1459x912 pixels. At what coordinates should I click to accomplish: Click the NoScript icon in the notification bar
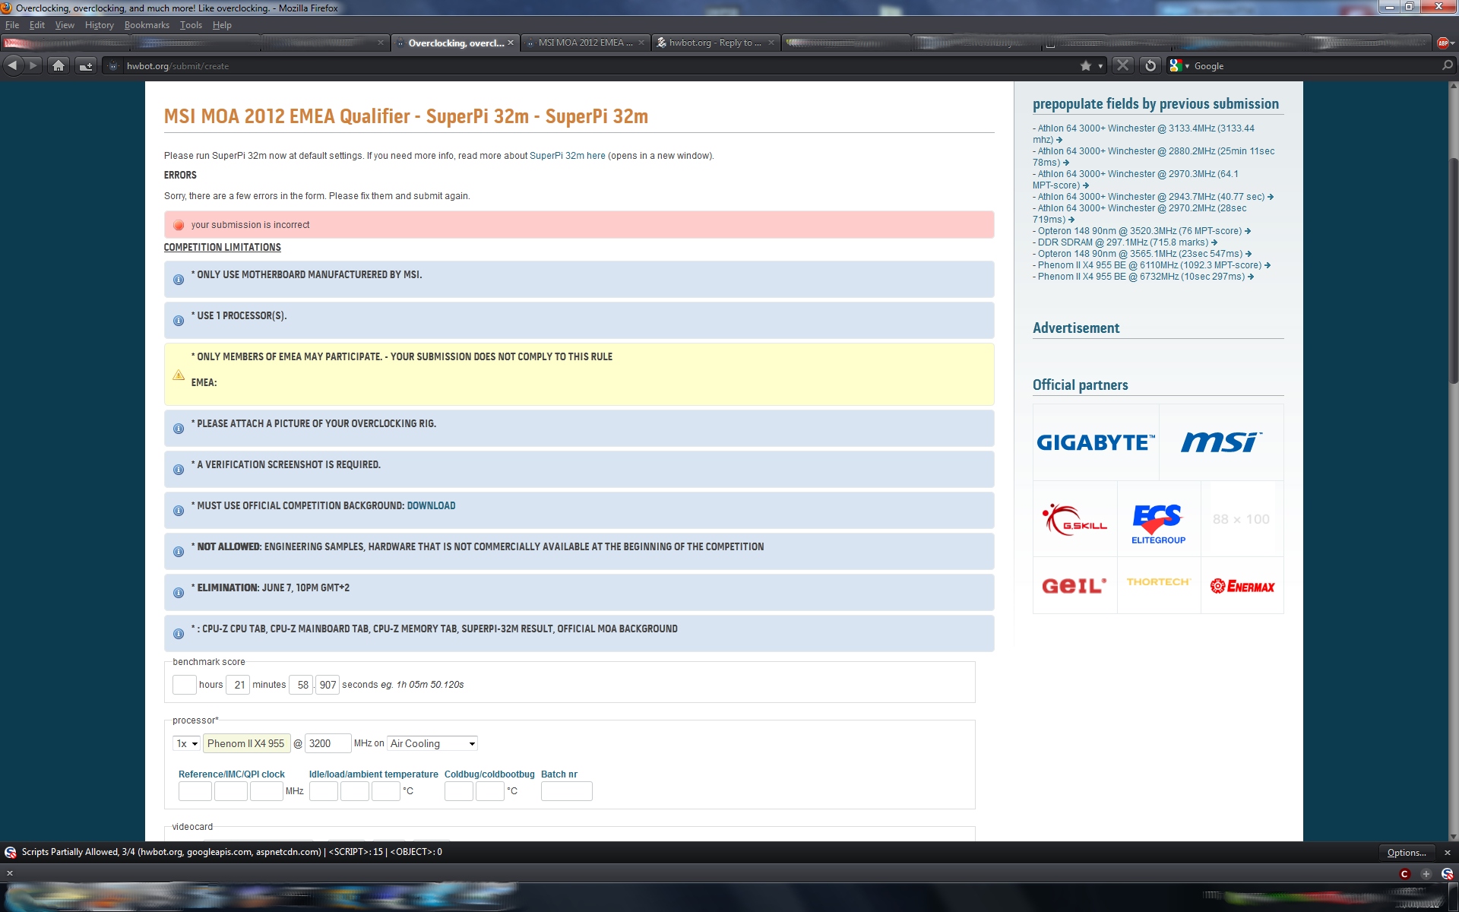11,852
